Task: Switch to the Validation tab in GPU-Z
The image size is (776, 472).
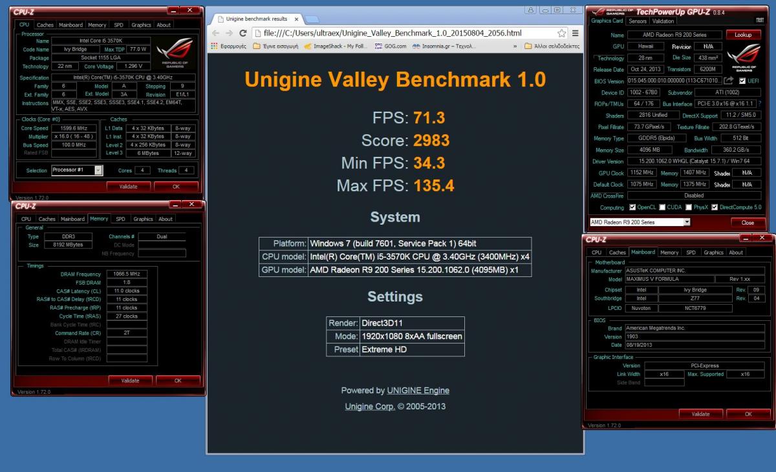Action: tap(663, 21)
